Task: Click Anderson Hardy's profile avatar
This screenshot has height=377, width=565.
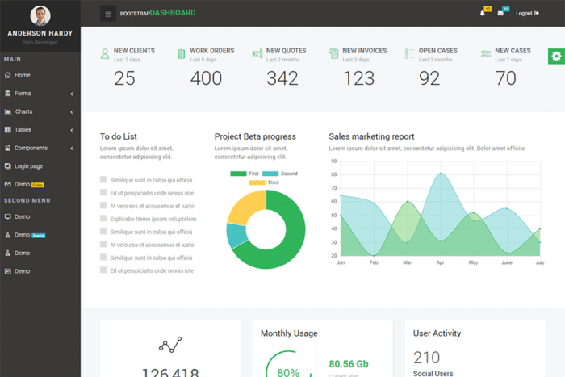Action: (x=40, y=15)
